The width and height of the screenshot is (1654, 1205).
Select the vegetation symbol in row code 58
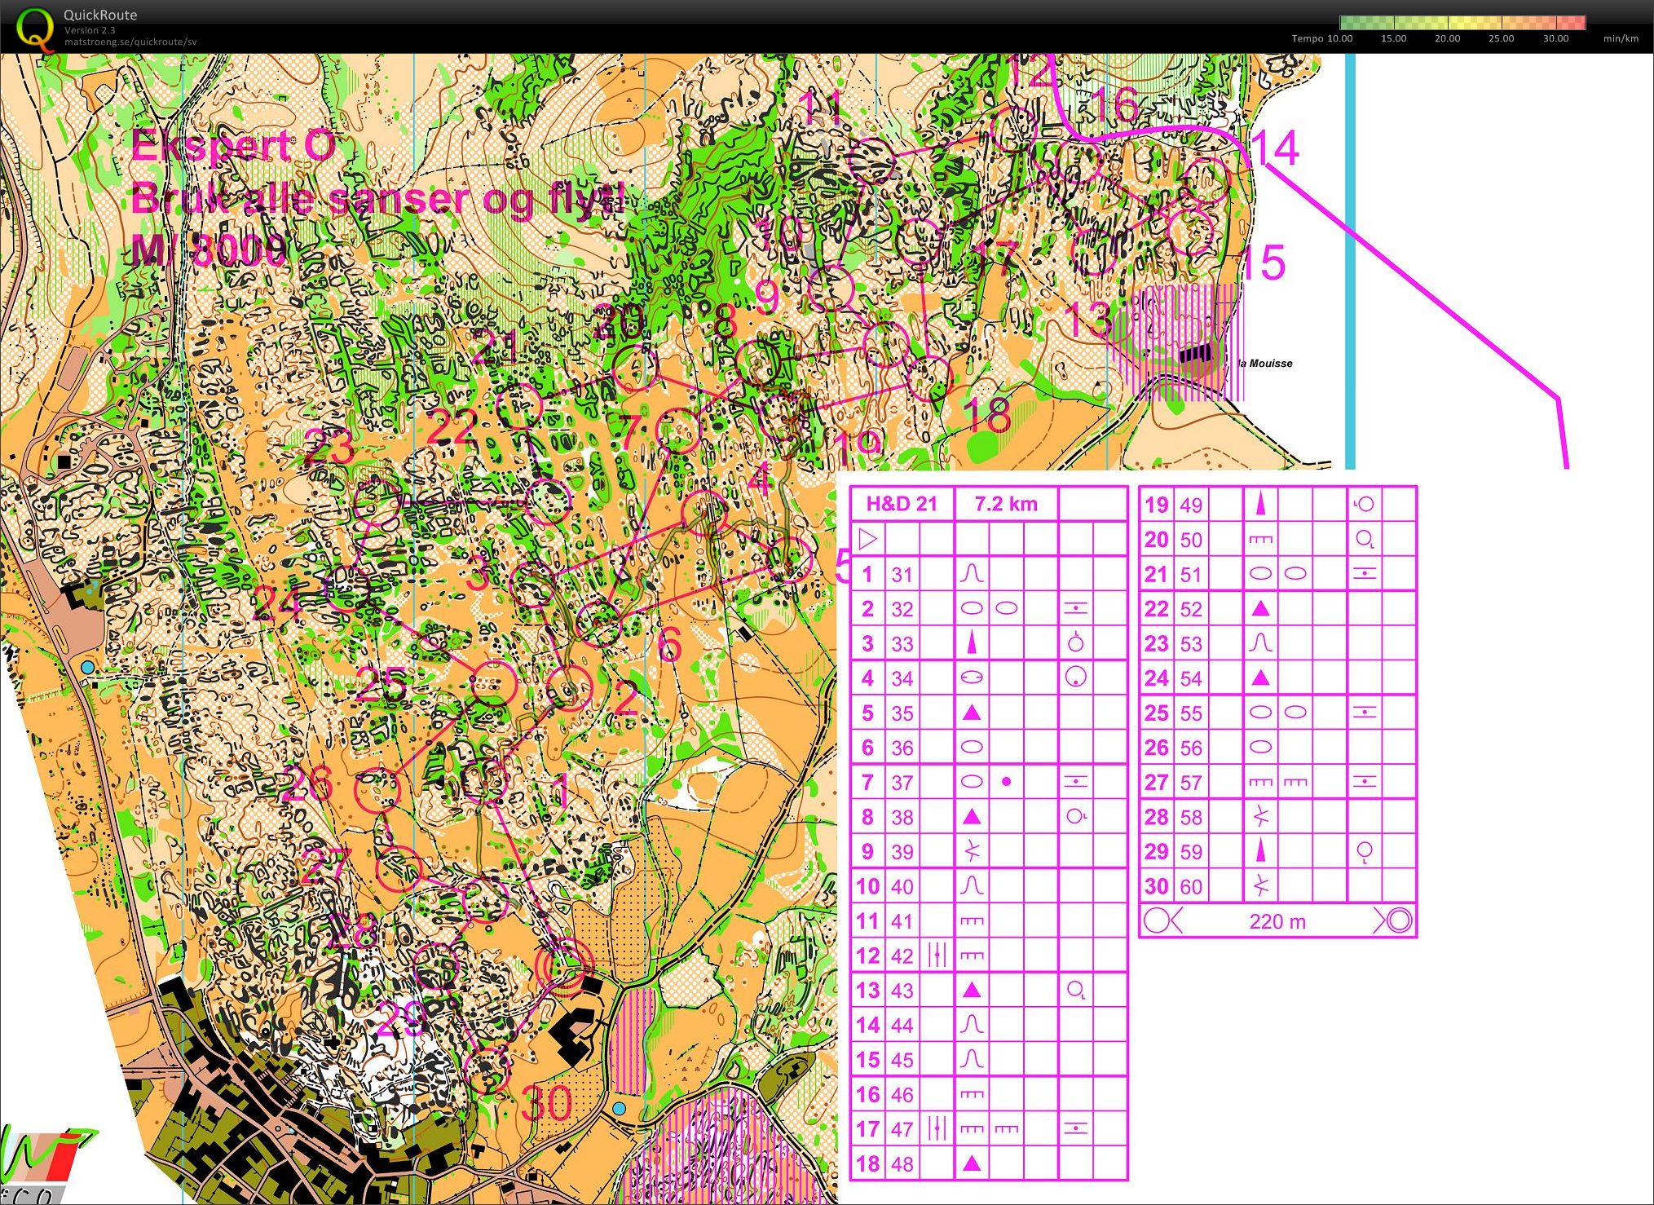tap(1261, 816)
